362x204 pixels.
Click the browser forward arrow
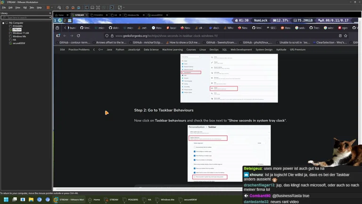point(72,36)
